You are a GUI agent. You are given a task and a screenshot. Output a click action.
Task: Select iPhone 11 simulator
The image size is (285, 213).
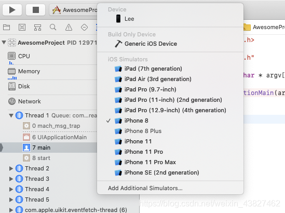170,141
